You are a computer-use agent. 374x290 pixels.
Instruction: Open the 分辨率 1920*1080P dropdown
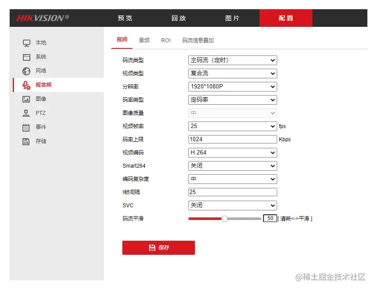pyautogui.click(x=233, y=87)
